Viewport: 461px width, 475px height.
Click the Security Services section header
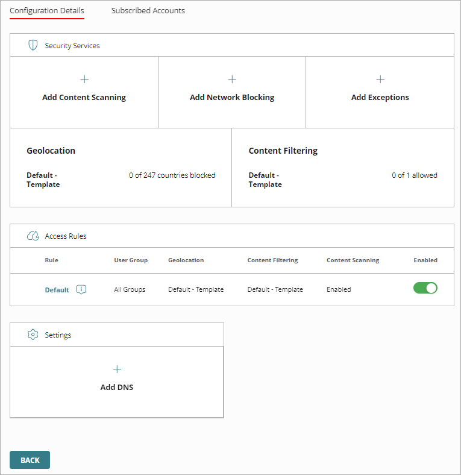pos(72,46)
